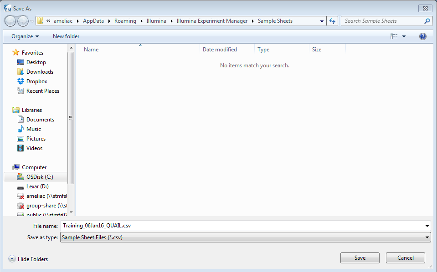Click the Forward navigation arrow button
Image resolution: width=437 pixels, height=272 pixels.
click(x=23, y=21)
